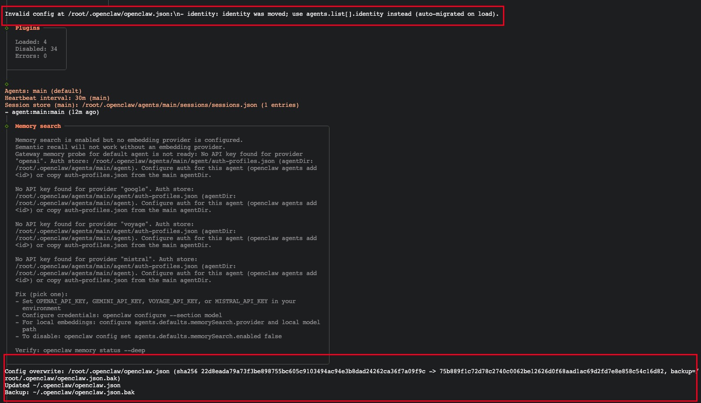Click the diamond marker above the Agents line

tap(7, 84)
